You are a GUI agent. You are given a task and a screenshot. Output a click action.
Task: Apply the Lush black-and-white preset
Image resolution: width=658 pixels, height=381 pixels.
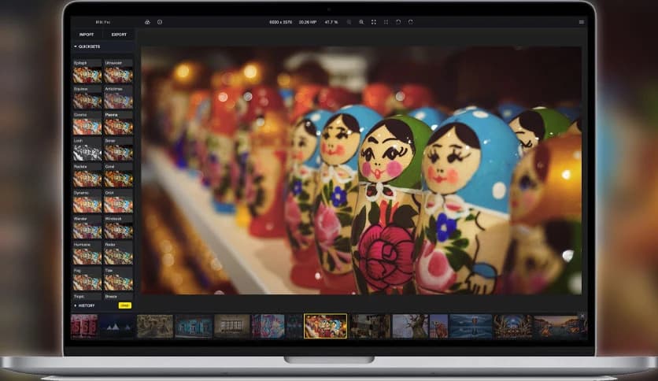pos(87,150)
